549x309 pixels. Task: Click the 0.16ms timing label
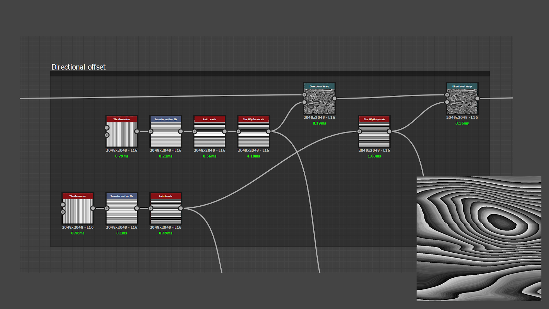pos(462,123)
